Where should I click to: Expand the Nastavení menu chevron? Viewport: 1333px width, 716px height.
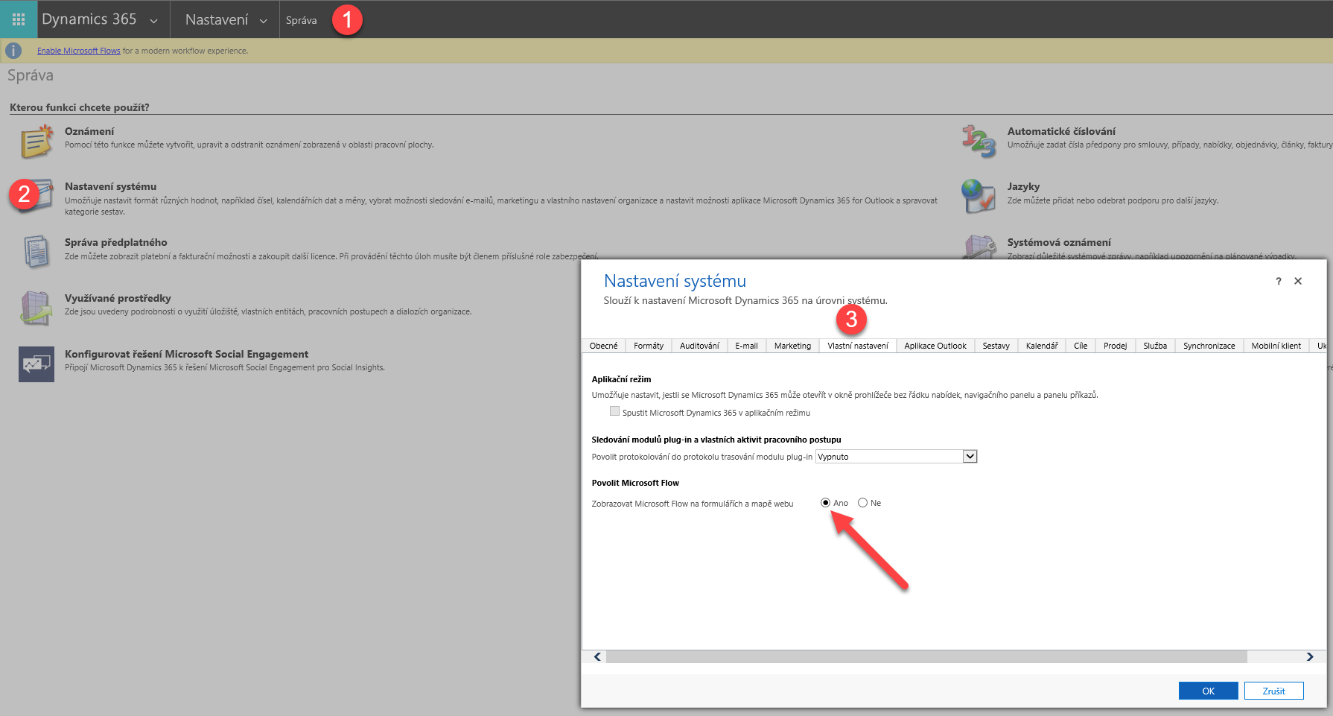click(x=263, y=21)
